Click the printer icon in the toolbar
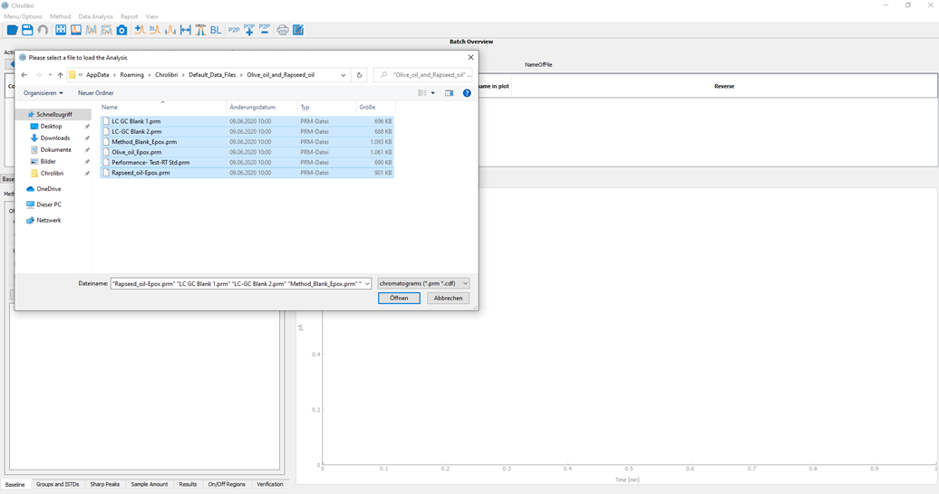Image resolution: width=939 pixels, height=494 pixels. [x=283, y=29]
